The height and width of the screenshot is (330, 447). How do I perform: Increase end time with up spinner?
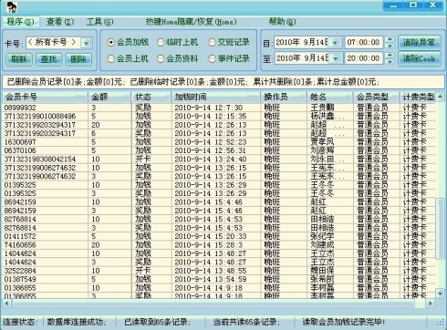tap(390, 56)
